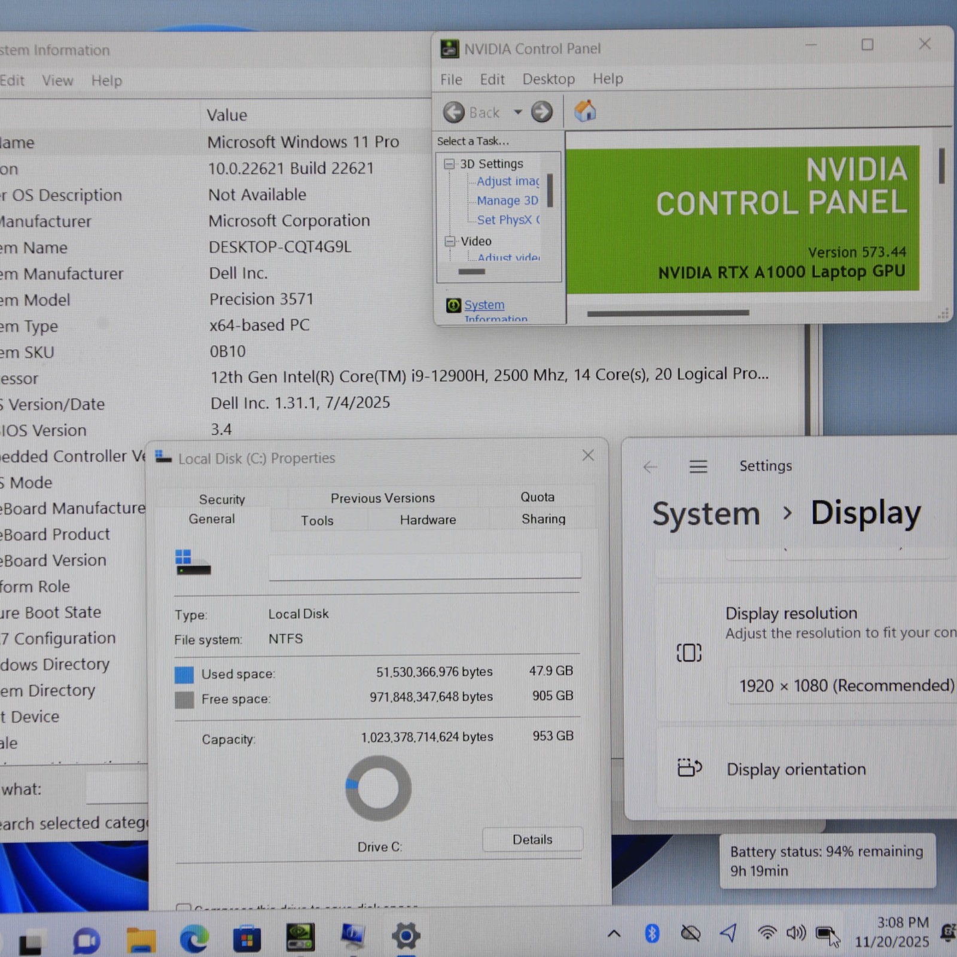This screenshot has height=957, width=957.
Task: Select the General tab in disk properties
Action: [x=212, y=519]
